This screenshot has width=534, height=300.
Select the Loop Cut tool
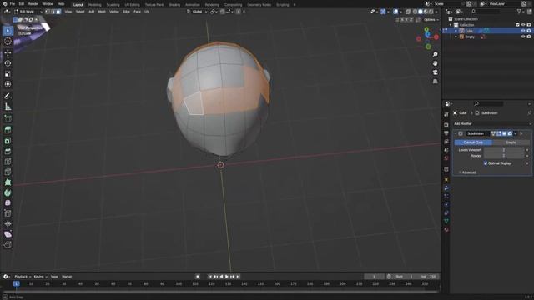click(8, 162)
